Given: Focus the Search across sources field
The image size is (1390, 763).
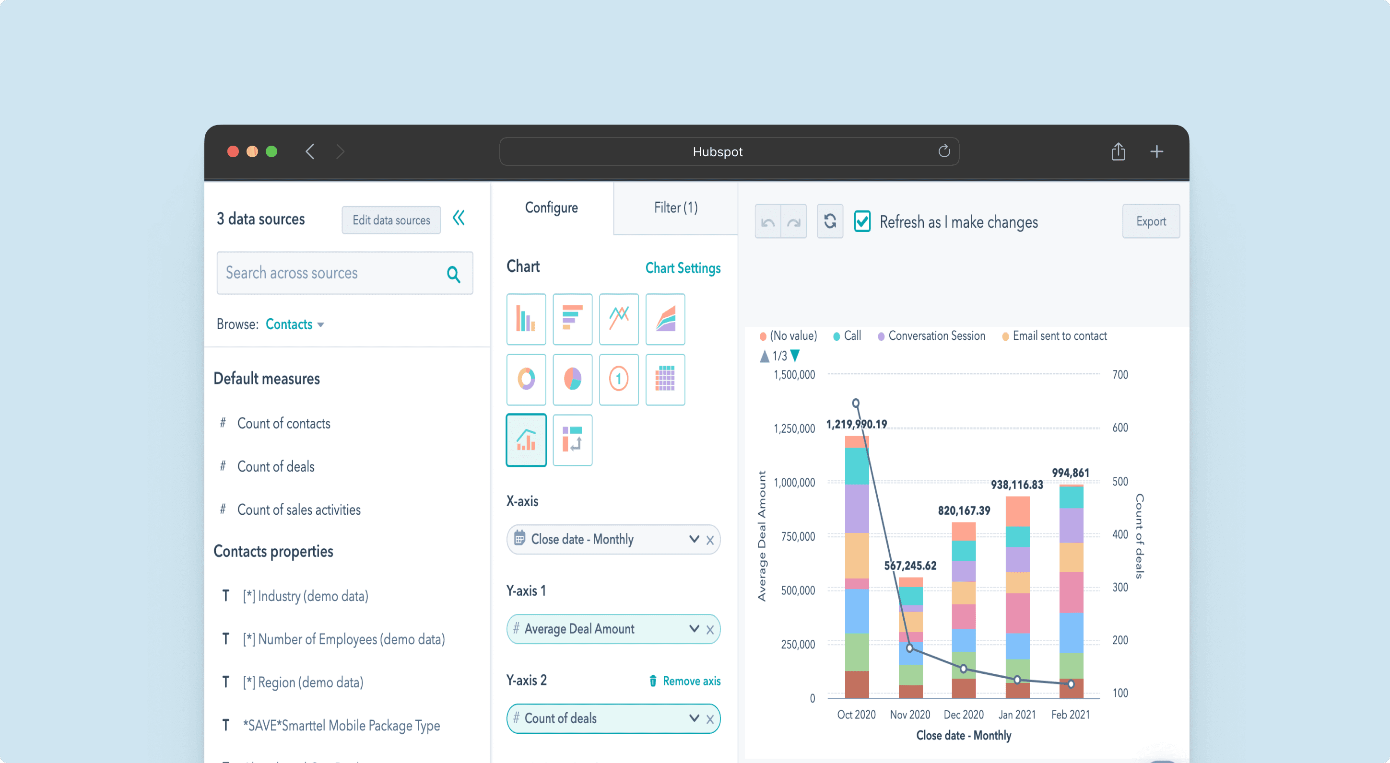Looking at the screenshot, I should click(345, 273).
